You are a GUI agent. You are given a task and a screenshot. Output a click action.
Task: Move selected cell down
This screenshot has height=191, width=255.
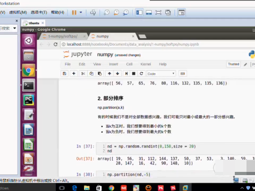pos(117,74)
